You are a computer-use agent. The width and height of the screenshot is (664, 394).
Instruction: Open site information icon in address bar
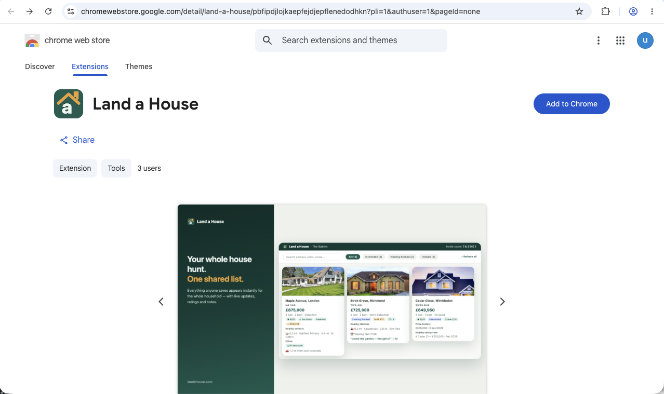[x=71, y=11]
